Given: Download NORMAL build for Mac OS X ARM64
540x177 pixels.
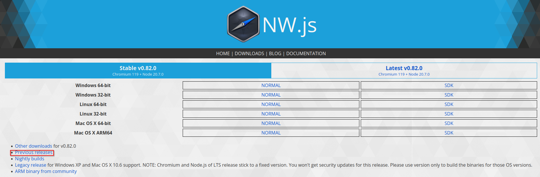Looking at the screenshot, I should (271, 133).
